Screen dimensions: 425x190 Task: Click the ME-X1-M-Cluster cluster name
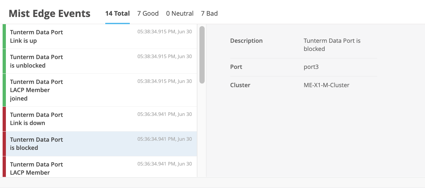(x=326, y=85)
